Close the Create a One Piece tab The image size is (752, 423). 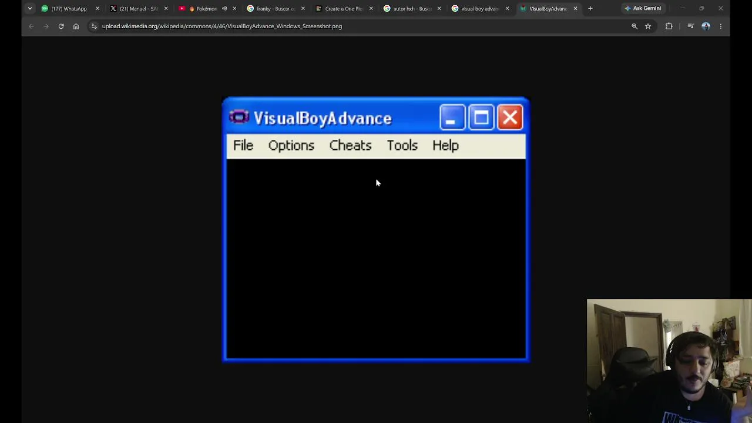pos(371,8)
